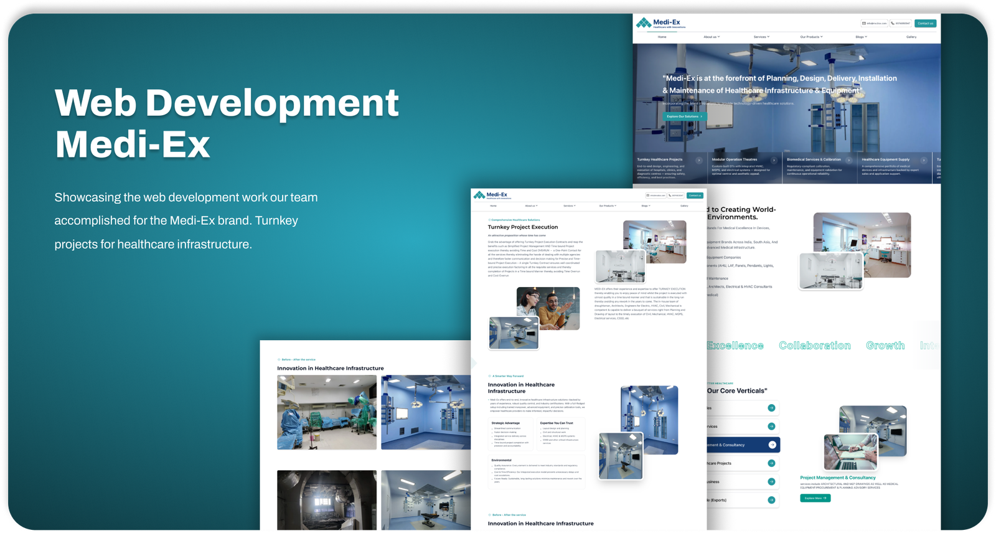Click the arrow icon in the (Exports) vertical row

(x=771, y=500)
